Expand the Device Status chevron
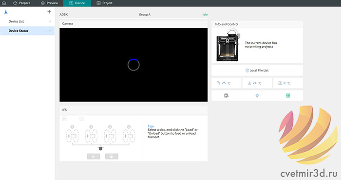This screenshot has width=341, height=180. coord(50,31)
